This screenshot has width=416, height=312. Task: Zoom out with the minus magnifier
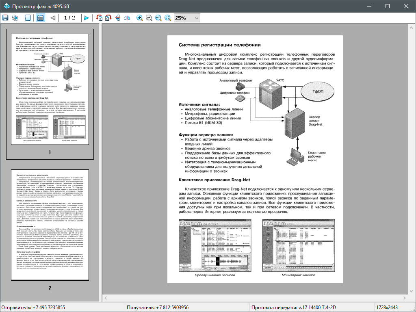click(149, 18)
